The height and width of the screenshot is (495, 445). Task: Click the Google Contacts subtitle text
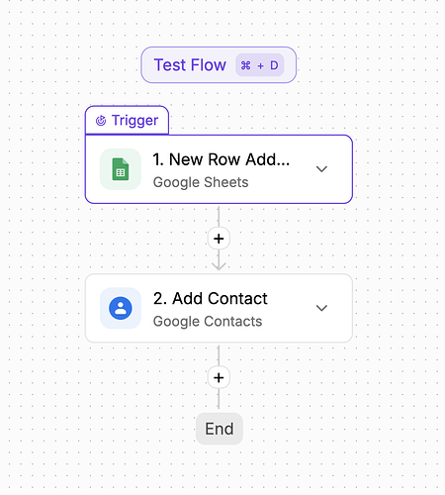coord(208,322)
